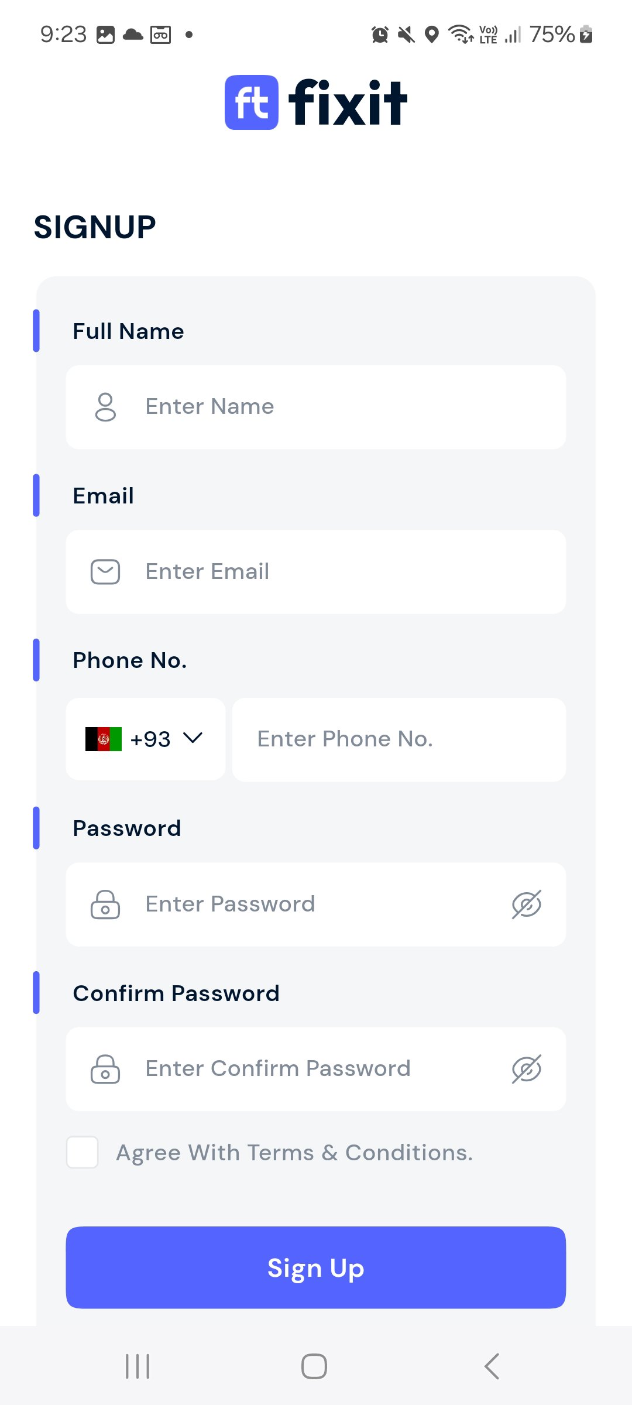Screen dimensions: 632x1405
Task: Tap the Android home navigation icon
Action: (x=314, y=1366)
